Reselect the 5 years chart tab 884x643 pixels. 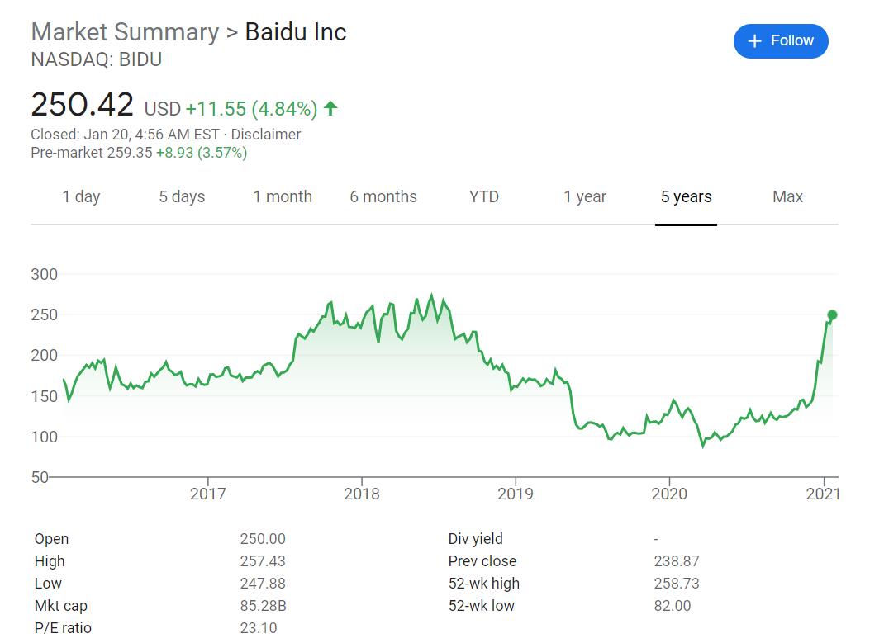click(x=686, y=196)
